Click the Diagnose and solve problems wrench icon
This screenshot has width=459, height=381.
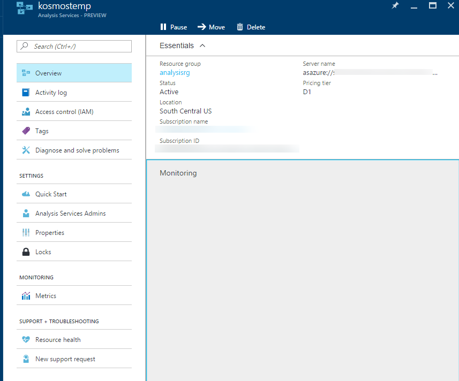tap(26, 150)
